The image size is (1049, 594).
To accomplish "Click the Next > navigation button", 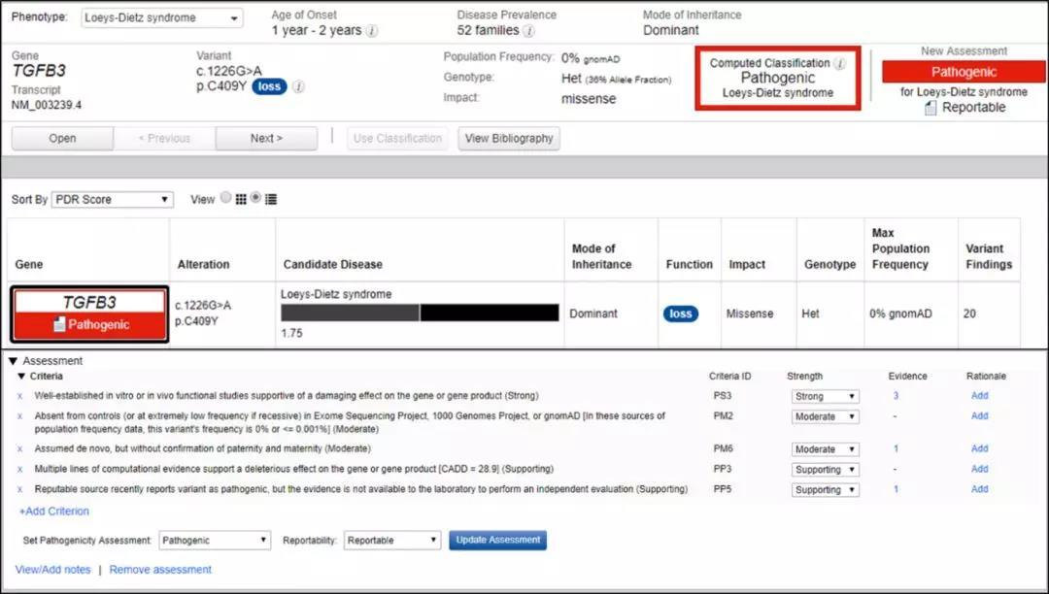I will point(266,138).
